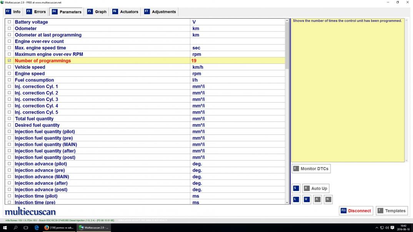Check the Battery voltage parameter

(x=10, y=22)
